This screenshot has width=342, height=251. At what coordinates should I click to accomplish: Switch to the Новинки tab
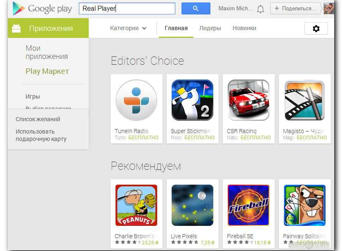pos(244,28)
